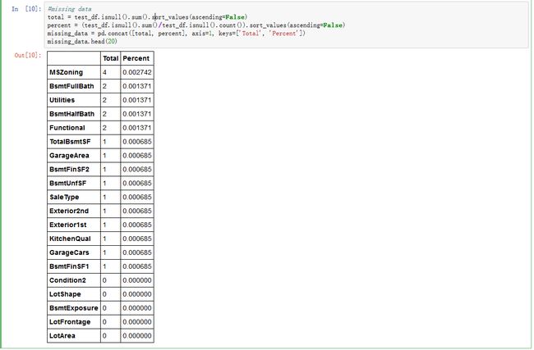Screen dimensions: 534x350
Task: Click the Total value in the LotFrontage row
Action: [104, 322]
